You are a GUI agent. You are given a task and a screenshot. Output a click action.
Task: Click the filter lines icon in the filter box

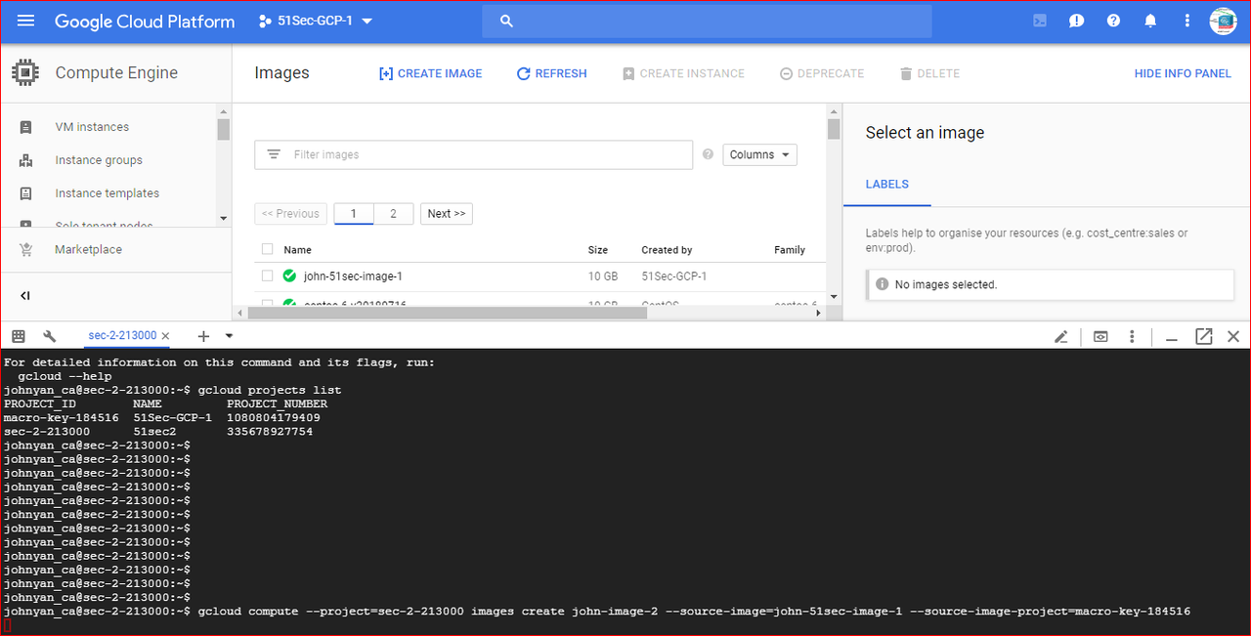[274, 154]
